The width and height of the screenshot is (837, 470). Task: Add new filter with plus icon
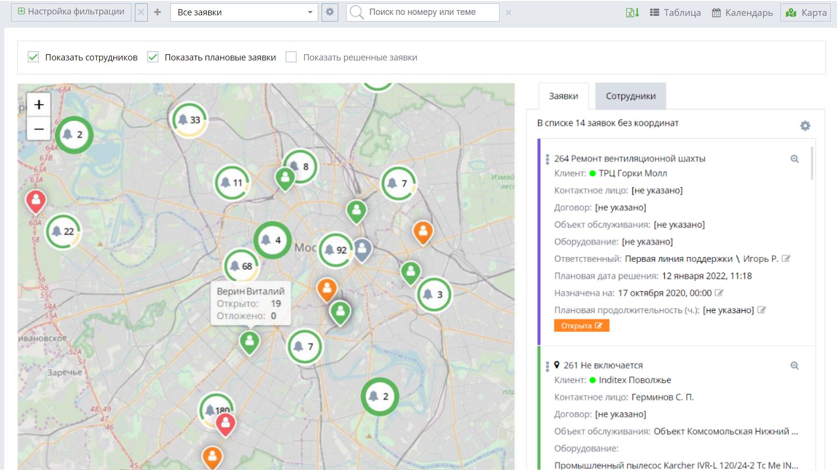tap(157, 12)
